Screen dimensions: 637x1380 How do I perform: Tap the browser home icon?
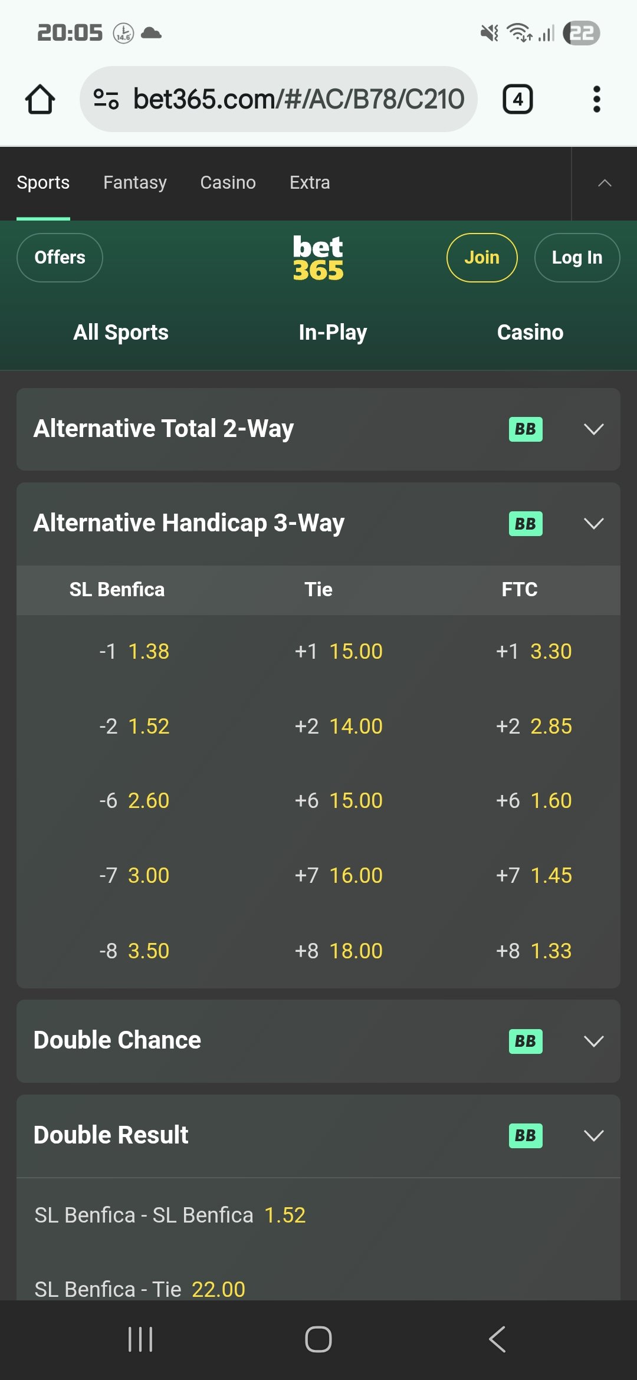coord(40,99)
